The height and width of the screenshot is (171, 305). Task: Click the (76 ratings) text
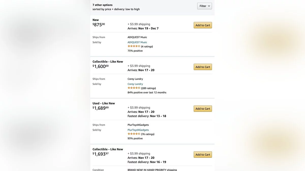148,134
